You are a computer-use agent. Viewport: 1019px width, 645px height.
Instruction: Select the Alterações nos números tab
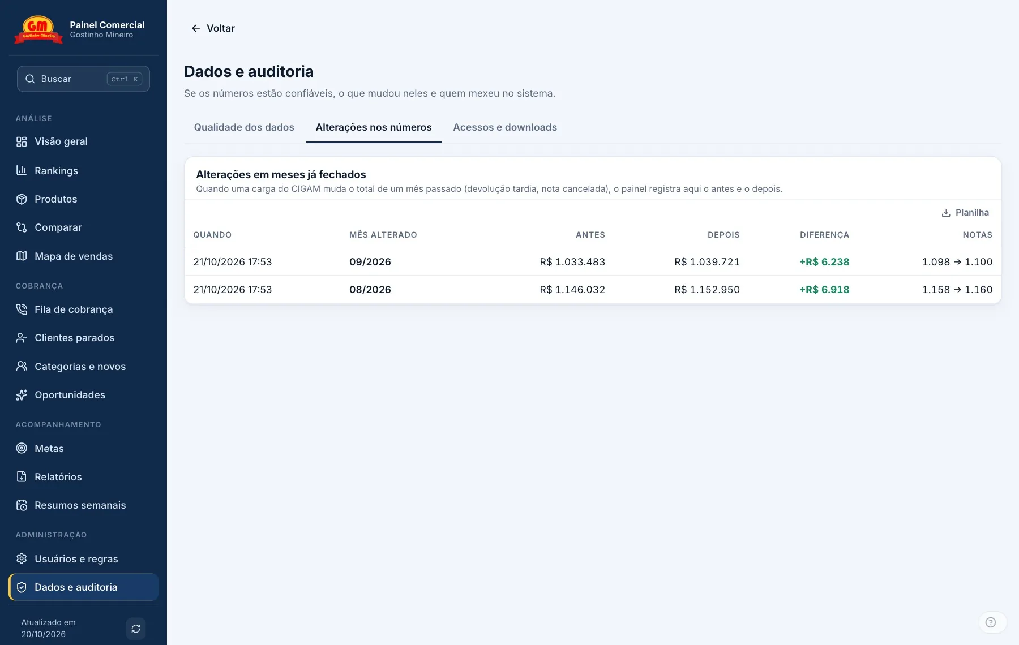click(x=374, y=127)
